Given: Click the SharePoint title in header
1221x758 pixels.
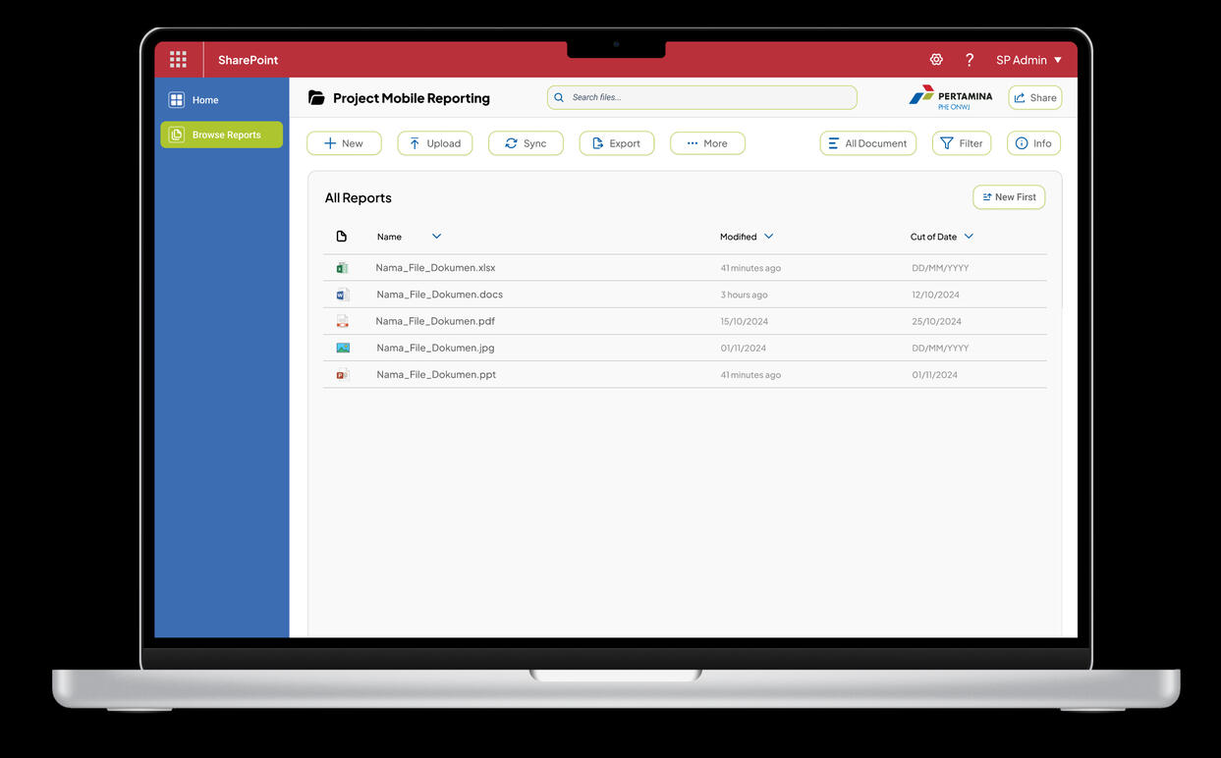Looking at the screenshot, I should [248, 60].
